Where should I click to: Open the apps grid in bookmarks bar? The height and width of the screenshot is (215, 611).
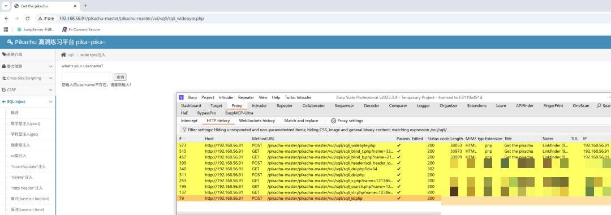[x=6, y=29]
